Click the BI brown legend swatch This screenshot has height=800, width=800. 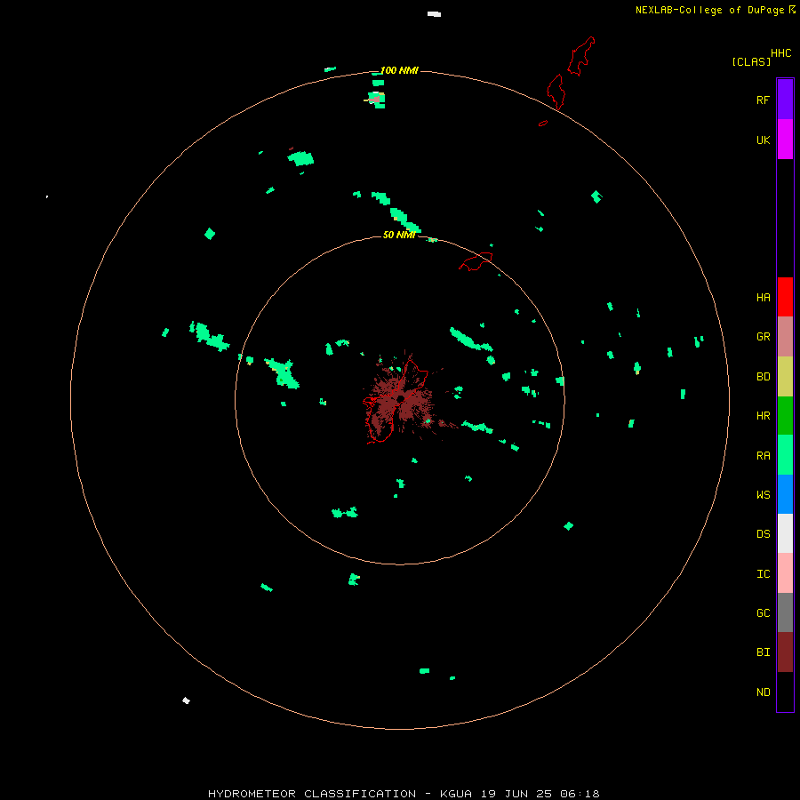pyautogui.click(x=785, y=652)
